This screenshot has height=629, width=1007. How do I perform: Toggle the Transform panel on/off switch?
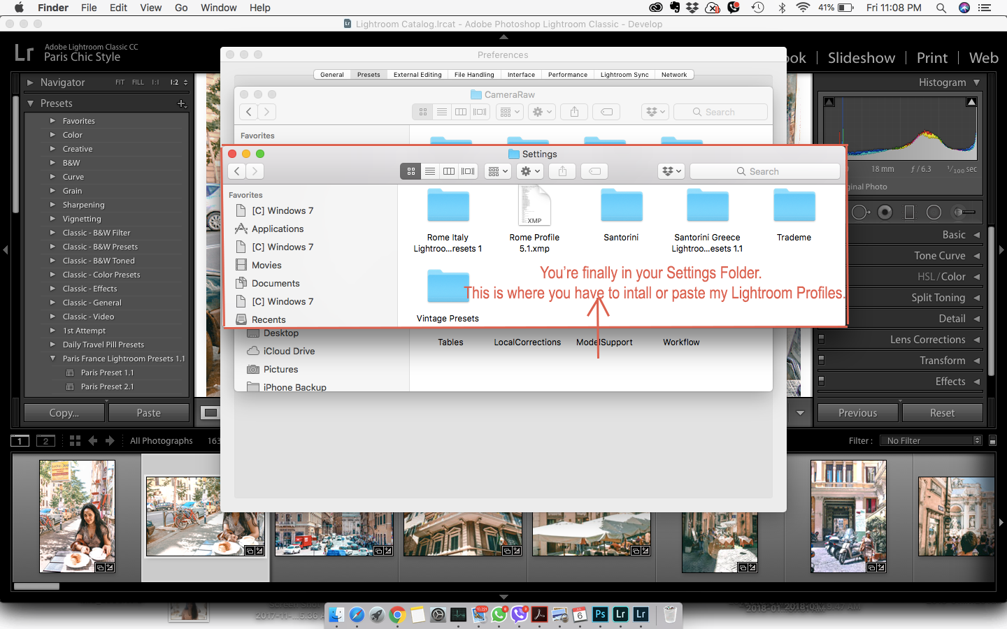pos(822,361)
